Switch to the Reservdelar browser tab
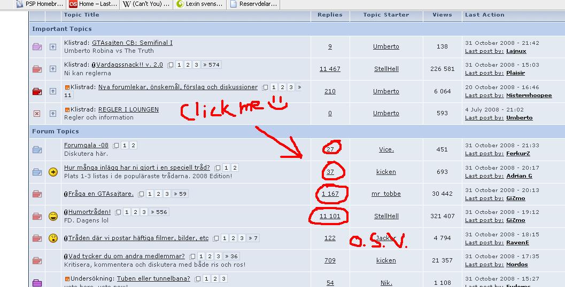The image size is (565, 287). pyautogui.click(x=254, y=4)
